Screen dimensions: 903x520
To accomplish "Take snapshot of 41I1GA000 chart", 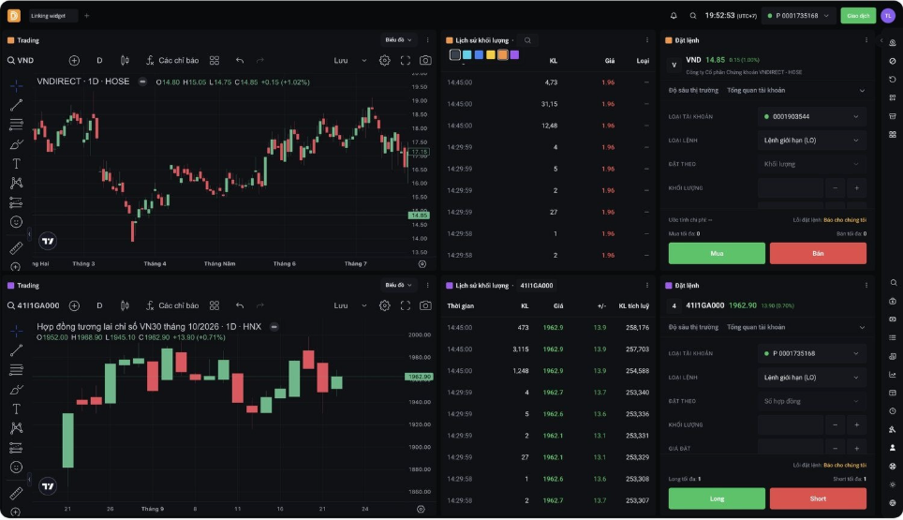I will coord(425,305).
